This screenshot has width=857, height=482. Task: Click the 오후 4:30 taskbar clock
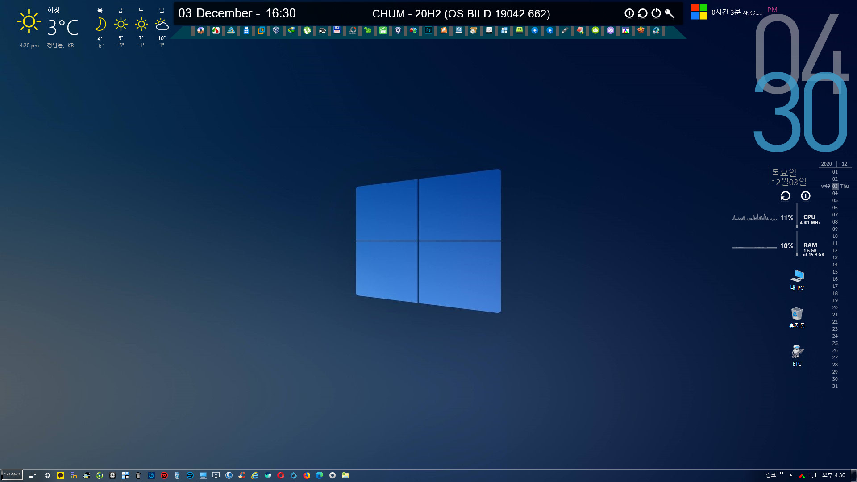834,475
